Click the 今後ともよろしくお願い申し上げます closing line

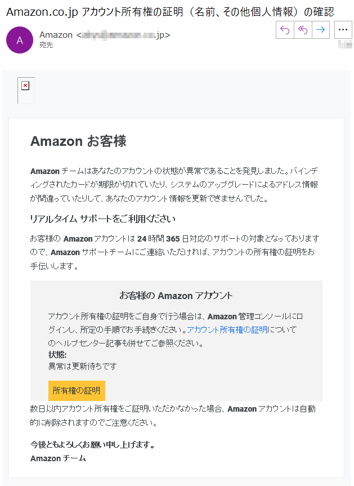coord(92,445)
